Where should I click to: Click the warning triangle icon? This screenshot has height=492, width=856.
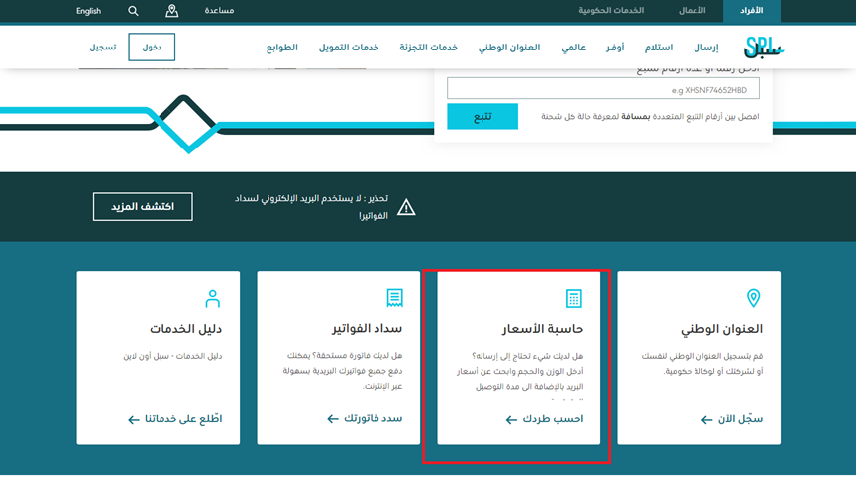[x=406, y=207]
